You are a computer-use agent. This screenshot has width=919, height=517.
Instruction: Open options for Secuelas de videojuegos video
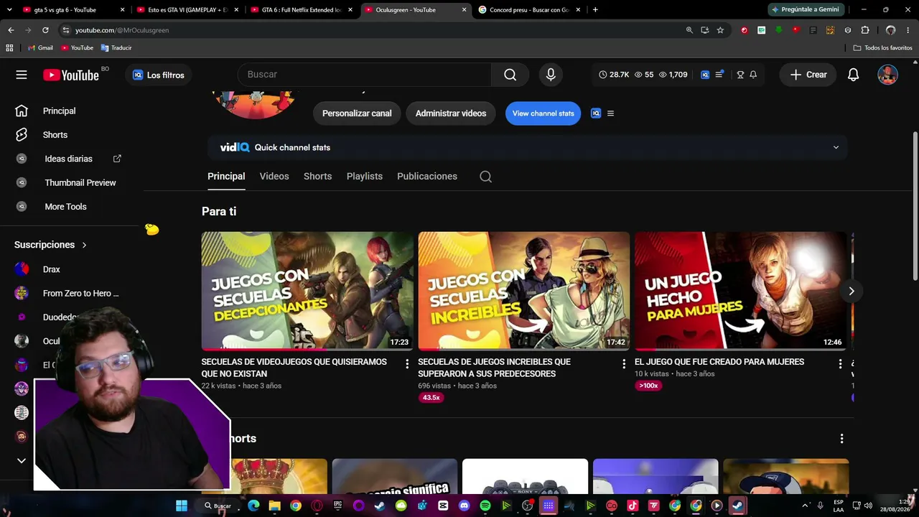pos(407,364)
